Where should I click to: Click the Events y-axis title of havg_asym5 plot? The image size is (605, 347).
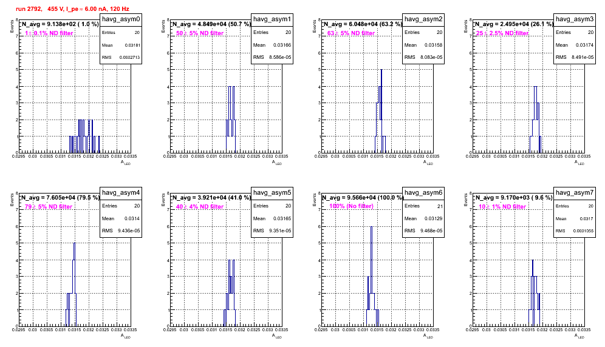coord(163,200)
